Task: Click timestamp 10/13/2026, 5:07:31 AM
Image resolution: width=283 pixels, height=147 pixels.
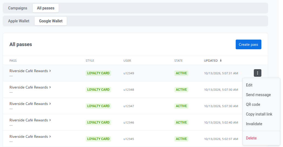Action: pyautogui.click(x=221, y=73)
